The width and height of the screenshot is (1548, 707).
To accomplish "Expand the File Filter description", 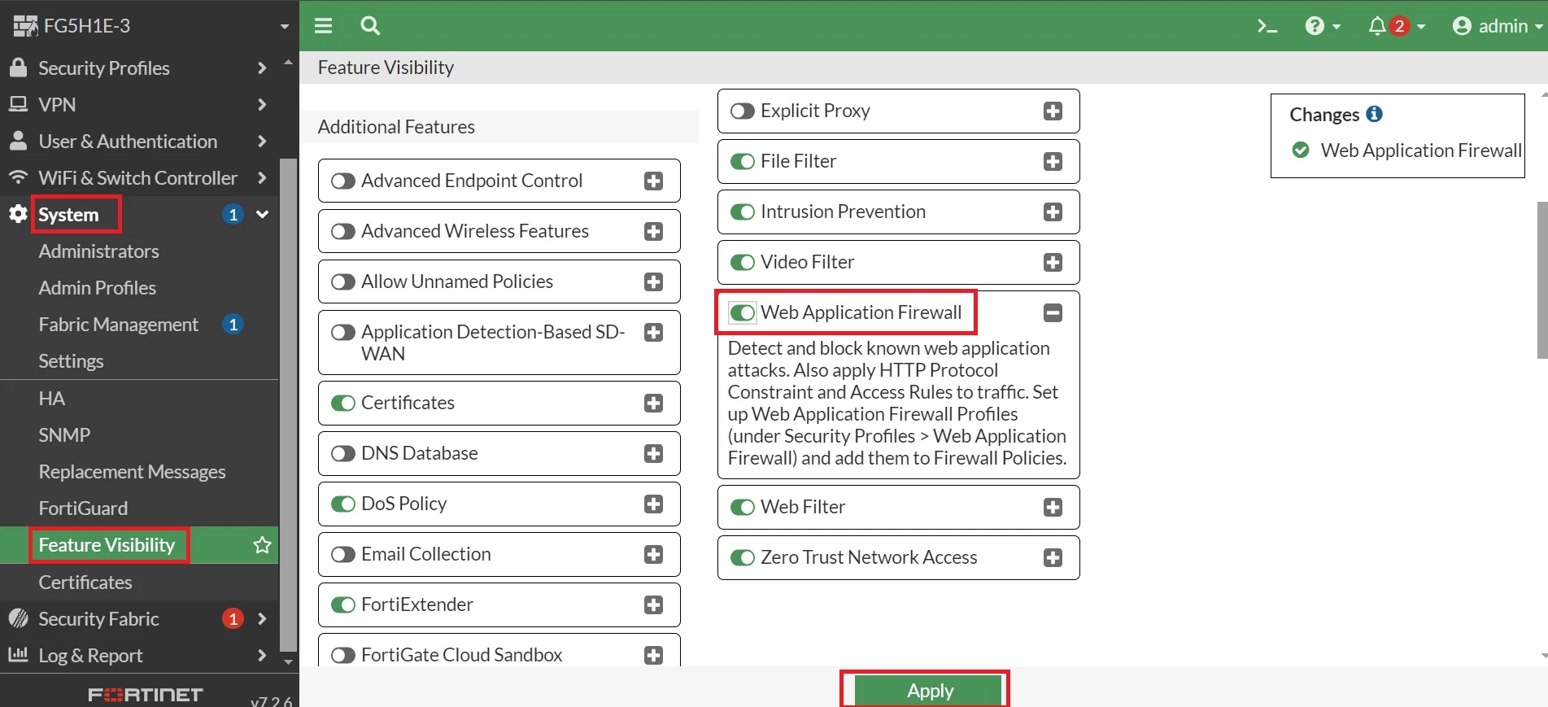I will [x=1053, y=161].
